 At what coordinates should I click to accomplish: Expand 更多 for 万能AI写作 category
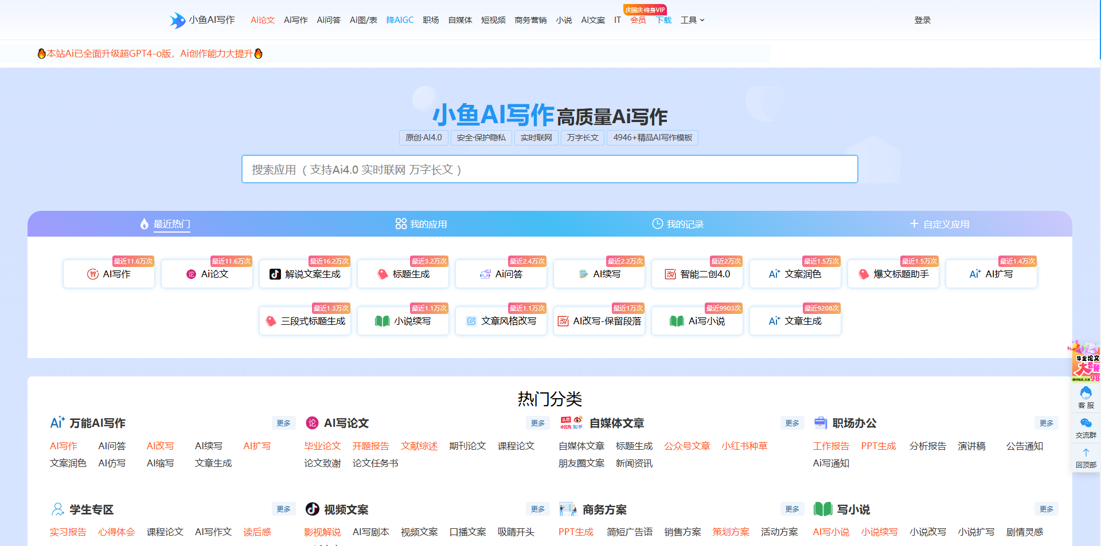click(283, 423)
